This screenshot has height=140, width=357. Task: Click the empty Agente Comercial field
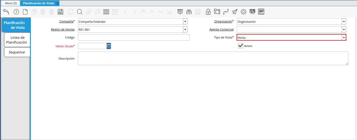point(289,30)
